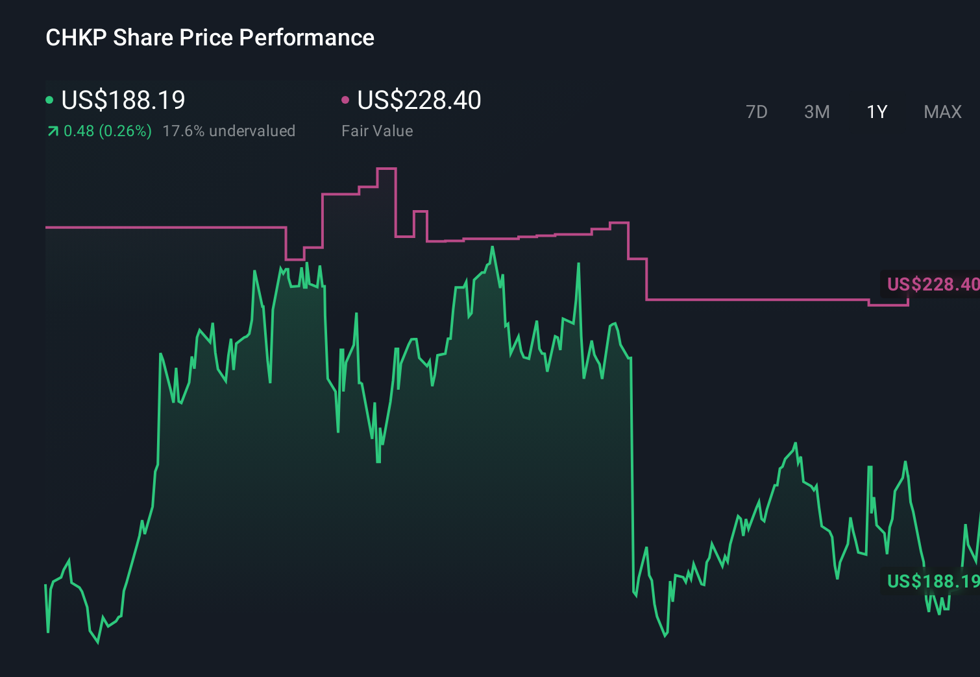Click the '17.6% undervalued' text
This screenshot has width=980, height=677.
[x=230, y=130]
